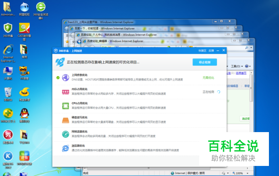Select the CPU占用优化 row title

click(x=79, y=103)
